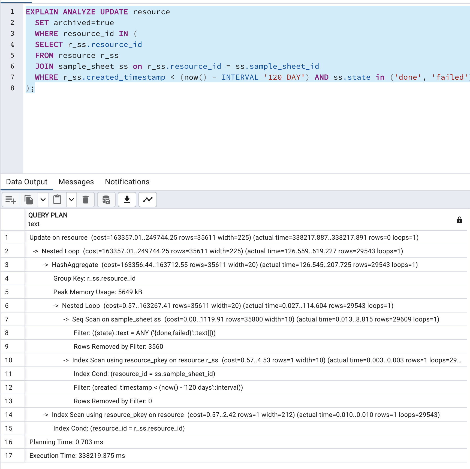Select the 'Seq Scan on sample_sheet ss' row
This screenshot has height=469, width=470.
[x=246, y=319]
